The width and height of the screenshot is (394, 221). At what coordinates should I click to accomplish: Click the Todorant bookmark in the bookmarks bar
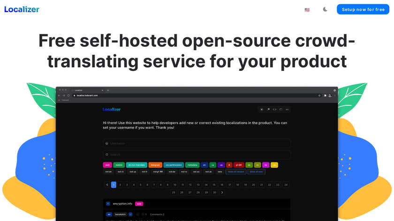pyautogui.click(x=64, y=100)
